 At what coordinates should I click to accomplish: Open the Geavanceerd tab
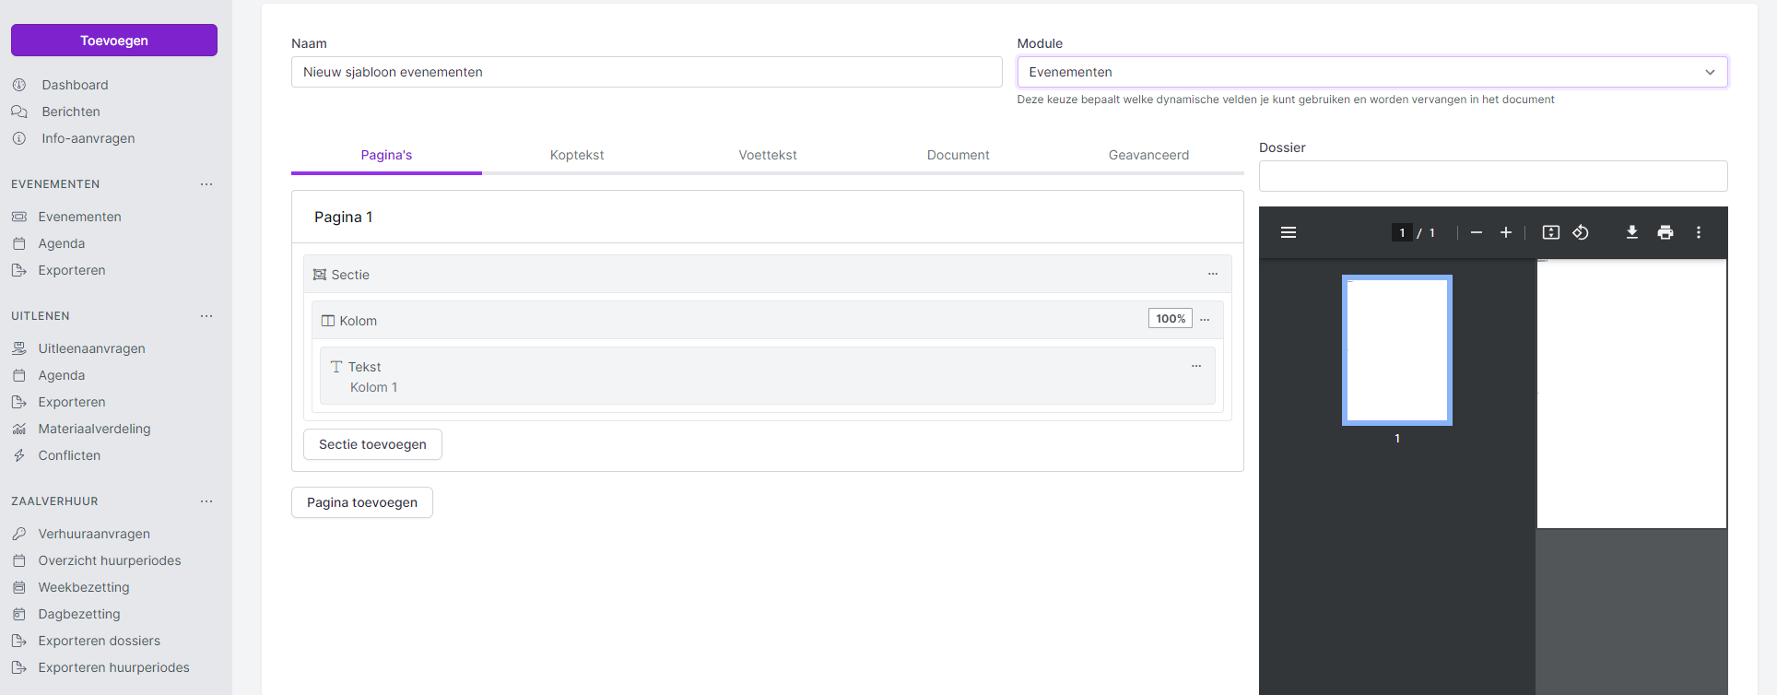tap(1148, 155)
